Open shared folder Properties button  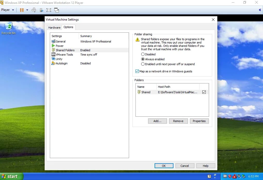pyautogui.click(x=199, y=121)
